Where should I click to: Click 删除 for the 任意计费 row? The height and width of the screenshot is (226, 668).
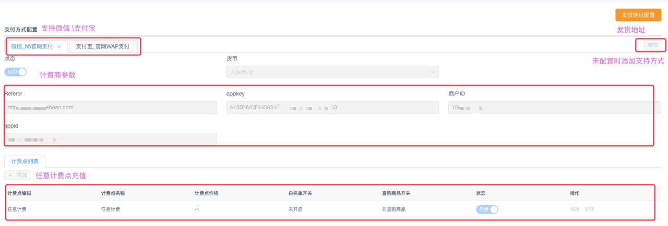589,209
